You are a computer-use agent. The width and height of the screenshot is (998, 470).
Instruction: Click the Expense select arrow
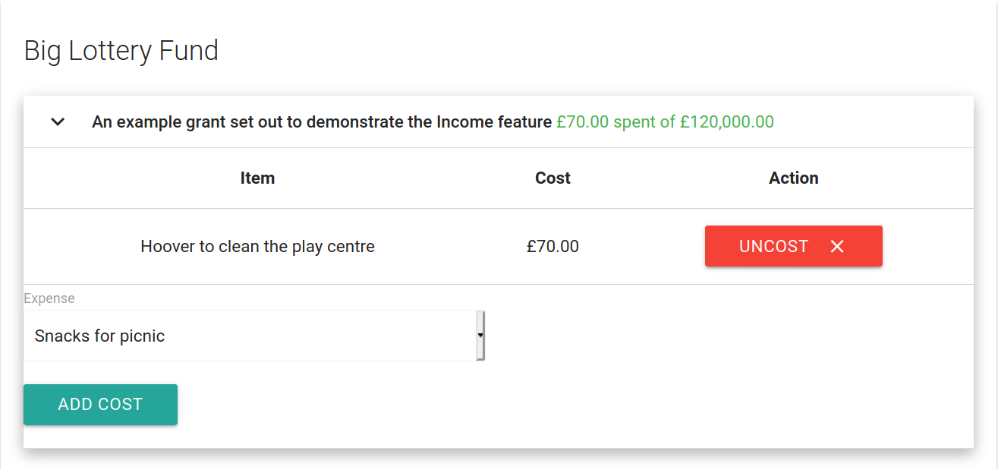point(480,335)
